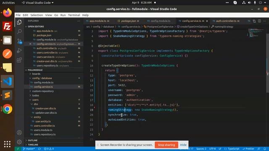This screenshot has width=269, height=151.
Task: Click the split editor right icon
Action: click(x=259, y=21)
